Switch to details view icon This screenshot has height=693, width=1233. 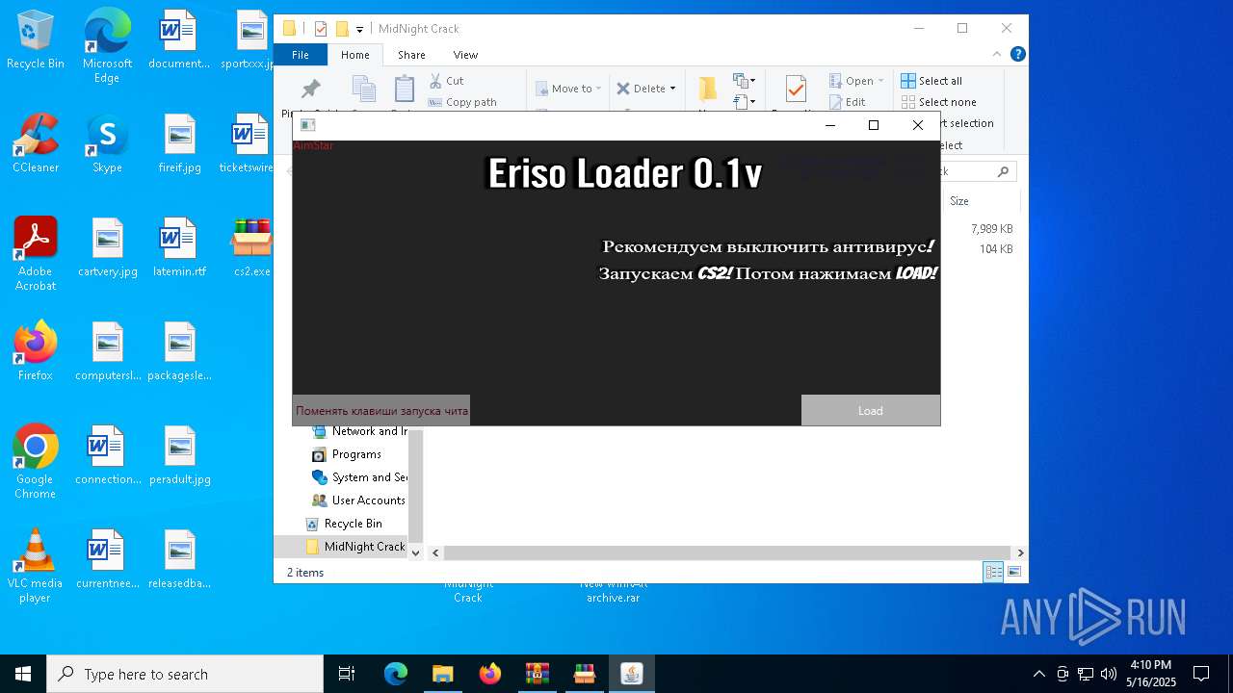pos(993,572)
